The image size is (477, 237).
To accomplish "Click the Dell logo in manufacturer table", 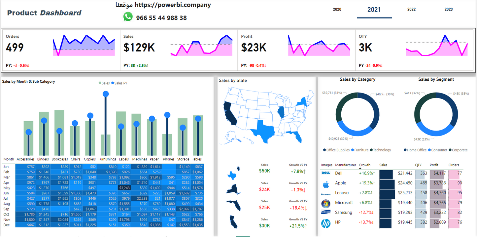I will [x=326, y=173].
